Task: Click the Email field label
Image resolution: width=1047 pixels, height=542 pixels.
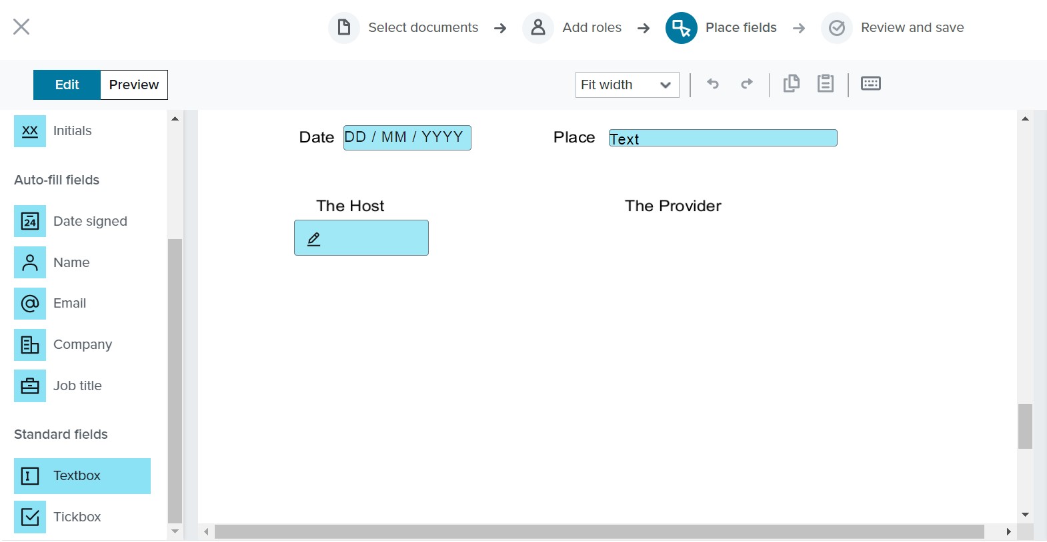Action: 69,303
